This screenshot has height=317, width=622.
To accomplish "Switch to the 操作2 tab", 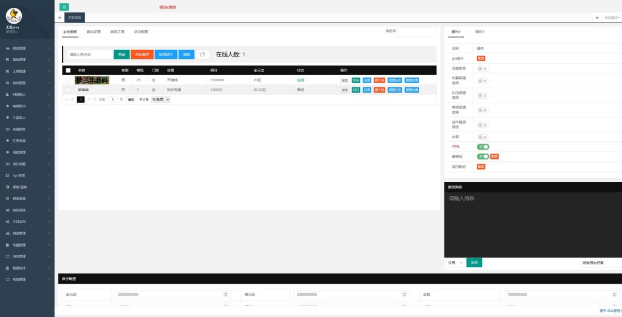I will (x=479, y=32).
